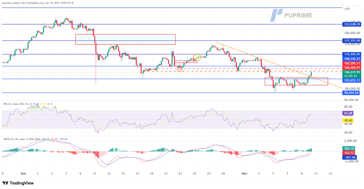Click the yellow highlight circle on chart

[197, 57]
